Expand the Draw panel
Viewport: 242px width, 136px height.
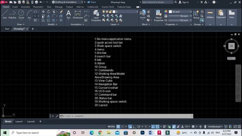click(20, 24)
